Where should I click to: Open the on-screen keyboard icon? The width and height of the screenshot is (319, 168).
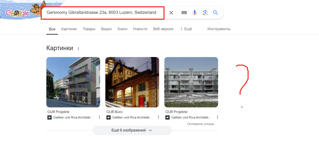pyautogui.click(x=184, y=13)
